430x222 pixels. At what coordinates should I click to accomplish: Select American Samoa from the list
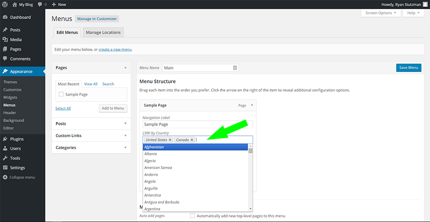point(195,168)
